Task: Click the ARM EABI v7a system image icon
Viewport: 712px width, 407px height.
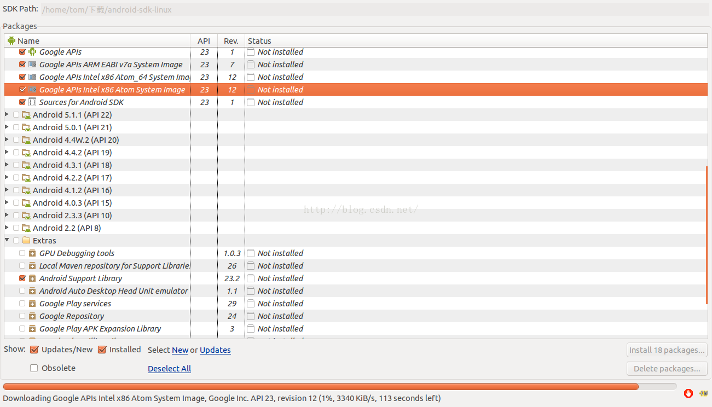Action: point(32,65)
